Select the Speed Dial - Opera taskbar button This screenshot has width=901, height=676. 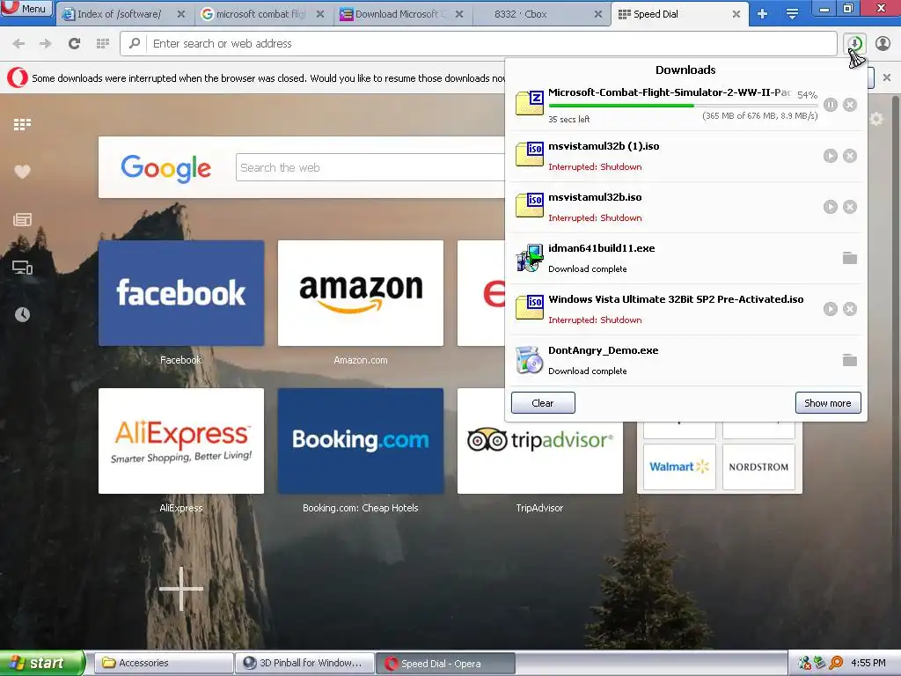coord(445,664)
